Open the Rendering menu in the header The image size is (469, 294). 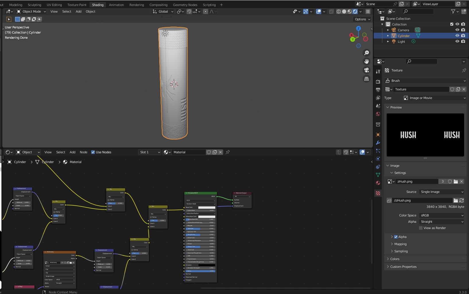[137, 5]
